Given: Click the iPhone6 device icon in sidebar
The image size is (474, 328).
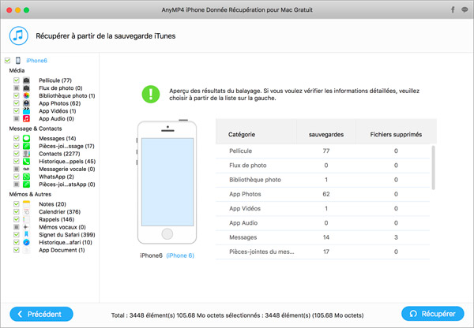Looking at the screenshot, I should [x=18, y=61].
